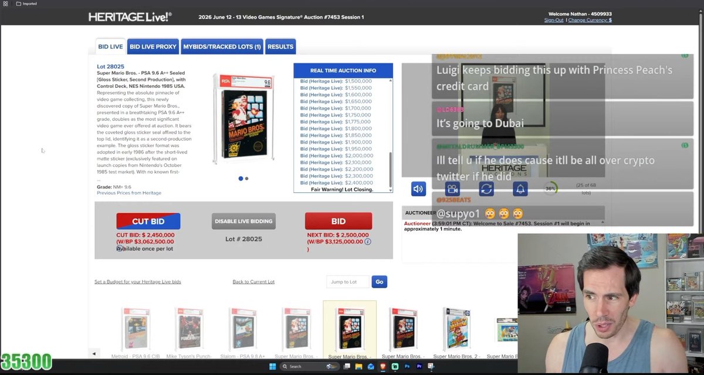Open MYBIDS/TRACKED LOTS tab
Viewport: 704px width, 375px height.
pyautogui.click(x=222, y=46)
